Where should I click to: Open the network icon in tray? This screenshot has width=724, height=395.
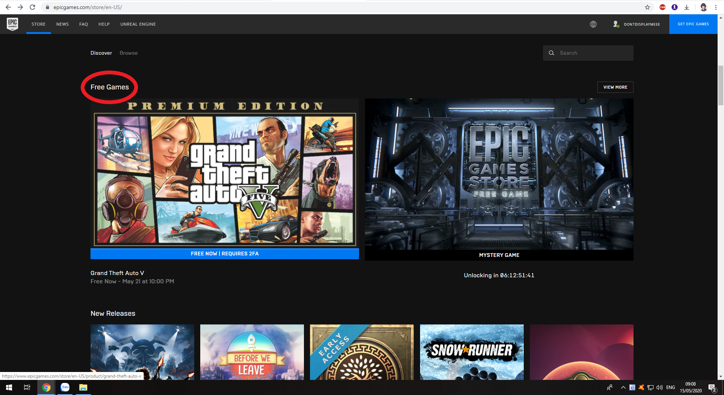(x=650, y=387)
